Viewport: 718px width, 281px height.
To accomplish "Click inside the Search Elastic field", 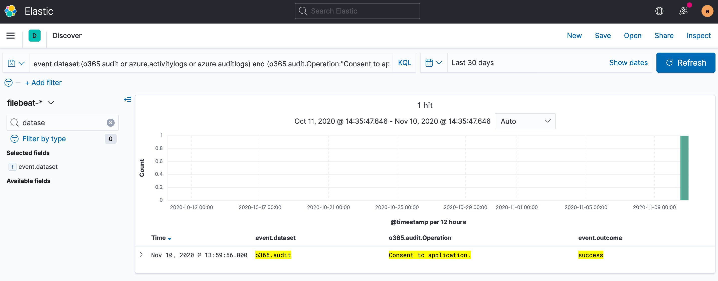I will 357,11.
